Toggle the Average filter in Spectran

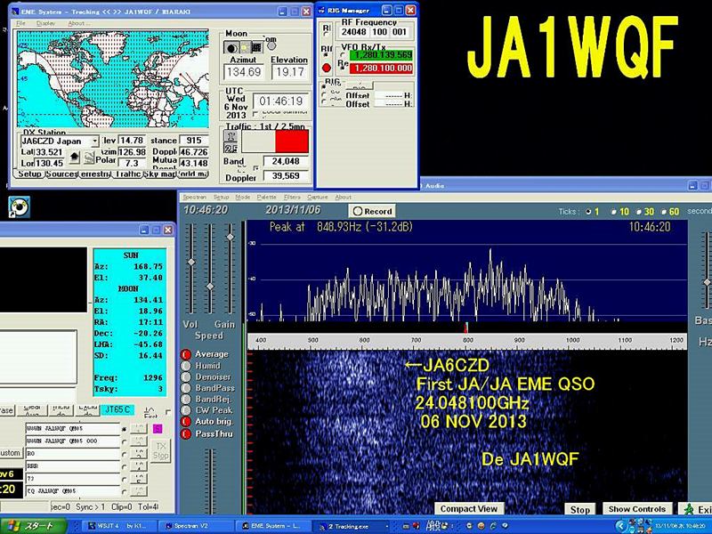186,354
